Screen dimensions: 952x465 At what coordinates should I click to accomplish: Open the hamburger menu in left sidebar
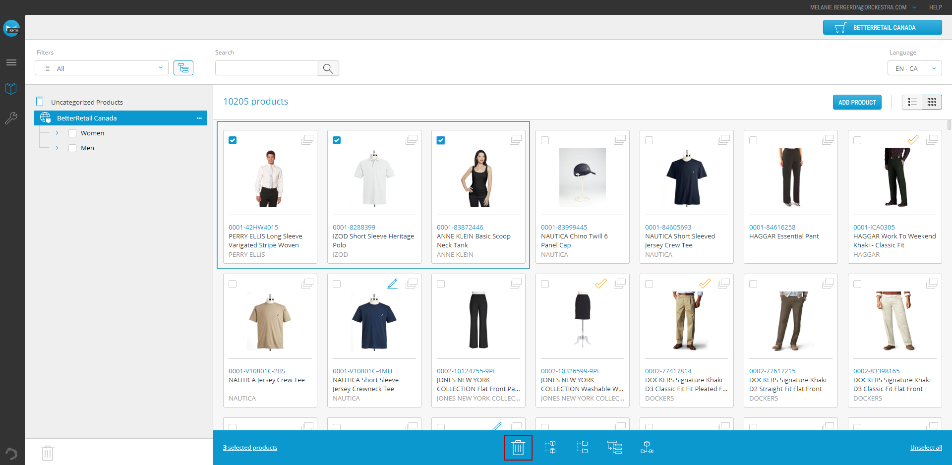11,62
